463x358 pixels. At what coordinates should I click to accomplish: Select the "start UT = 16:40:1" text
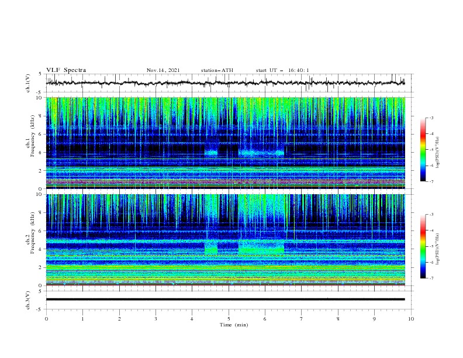[x=282, y=70]
